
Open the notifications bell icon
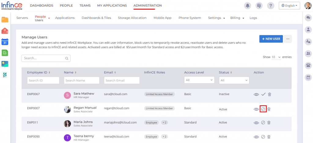pyautogui.click(x=248, y=6)
